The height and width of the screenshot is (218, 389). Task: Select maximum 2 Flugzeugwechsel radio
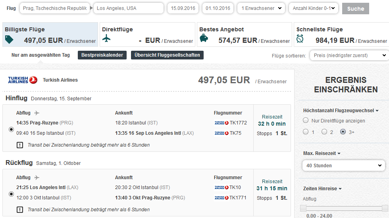[x=324, y=132]
